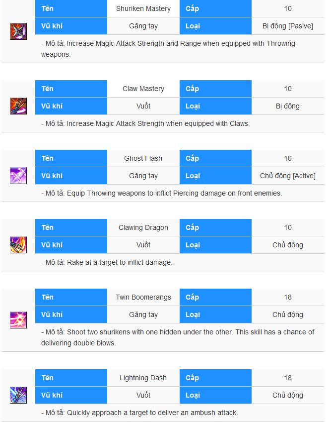Click the Shuriken Mastery skill icon
The image size is (330, 422).
(x=18, y=31)
